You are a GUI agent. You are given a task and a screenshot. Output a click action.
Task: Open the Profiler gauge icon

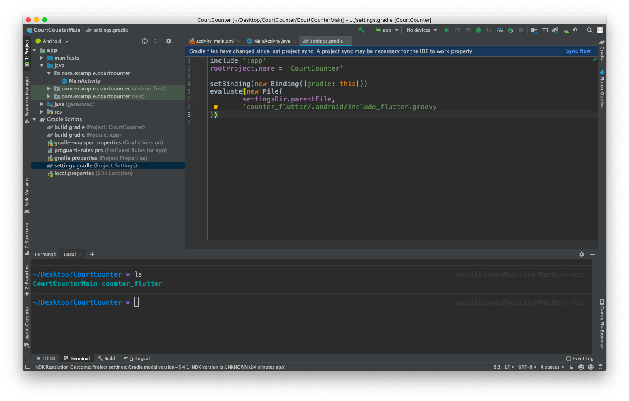(500, 30)
